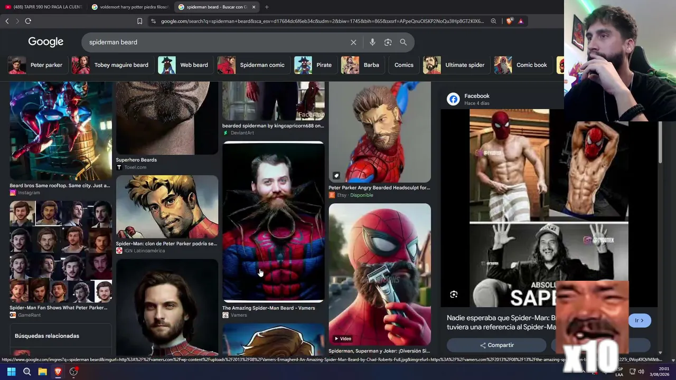Click the 'Etsy · Disponible' source label

355,195
